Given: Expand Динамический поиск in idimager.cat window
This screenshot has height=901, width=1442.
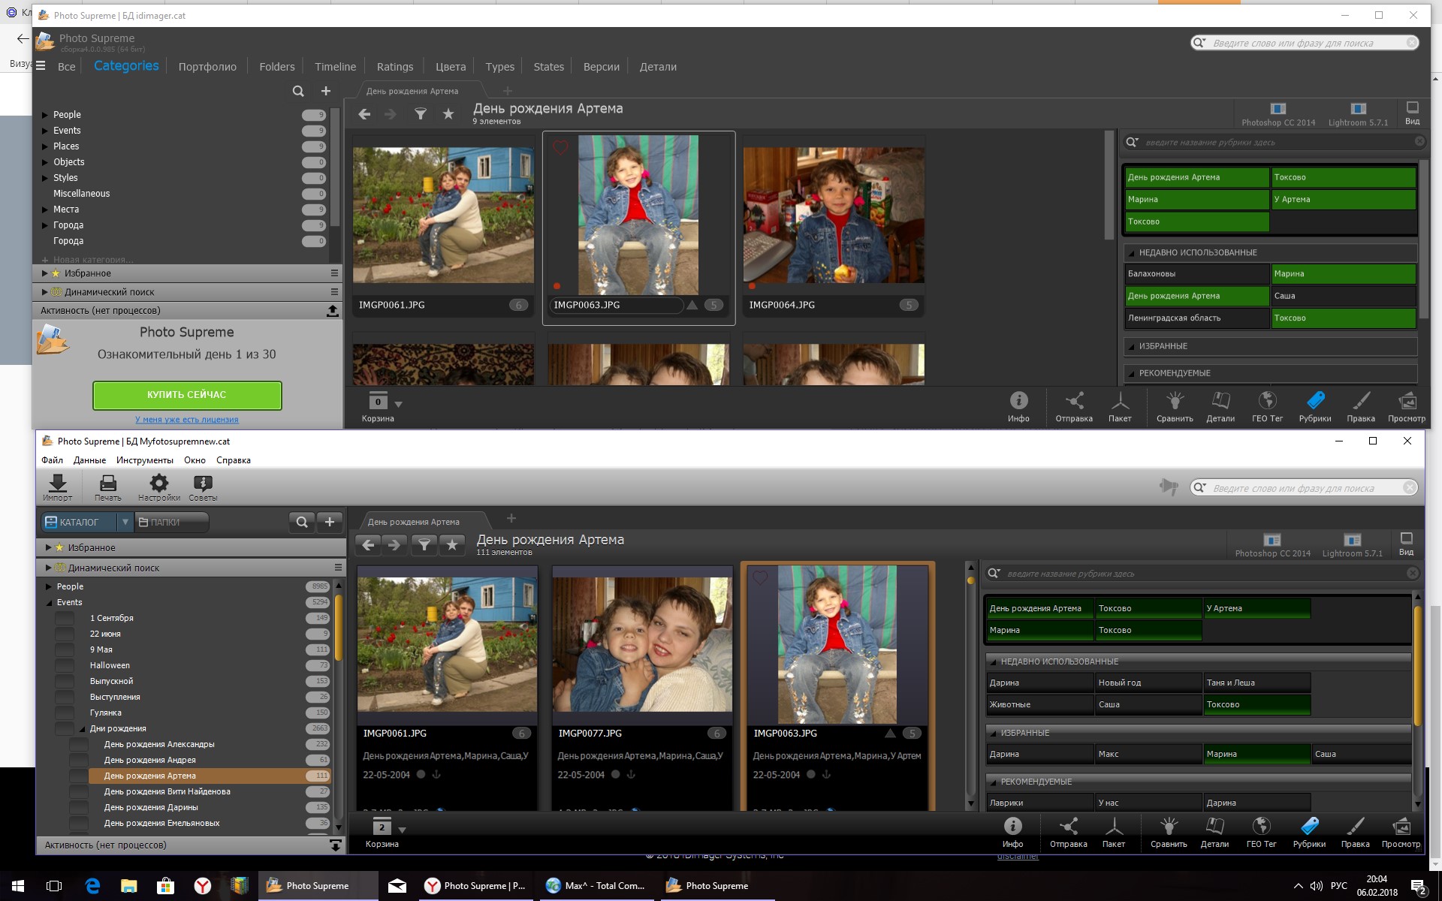Looking at the screenshot, I should click(44, 292).
